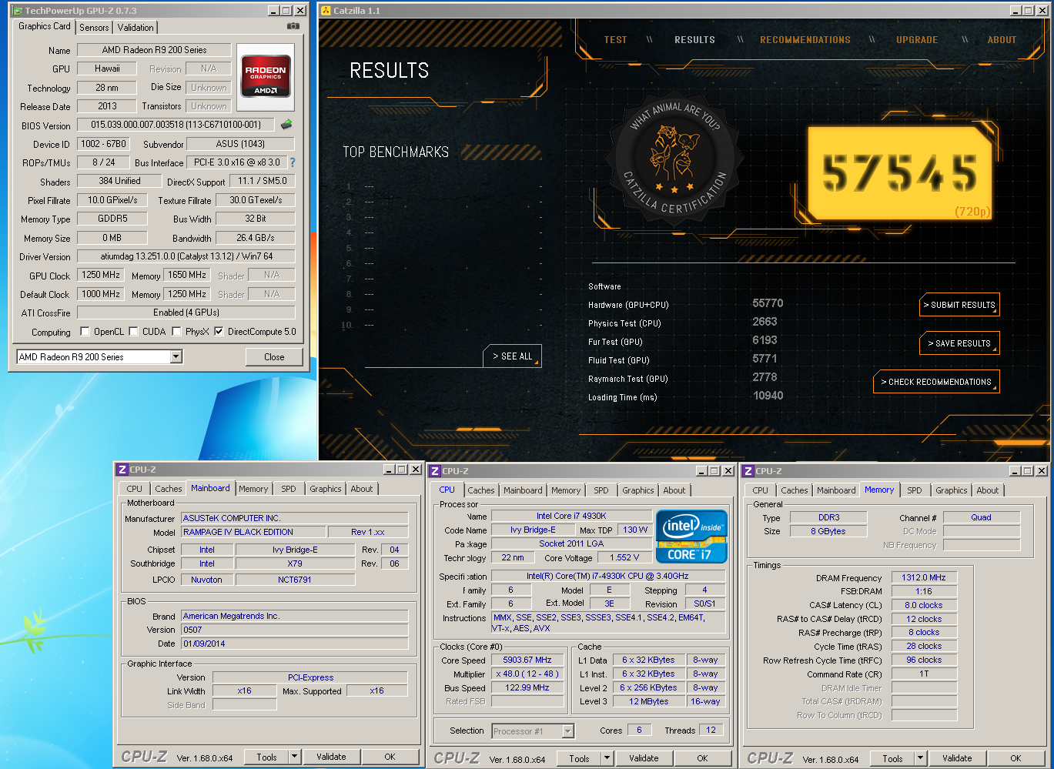
Task: Click the RAMPAGE IV BLACK EDITION model field
Action: (253, 532)
